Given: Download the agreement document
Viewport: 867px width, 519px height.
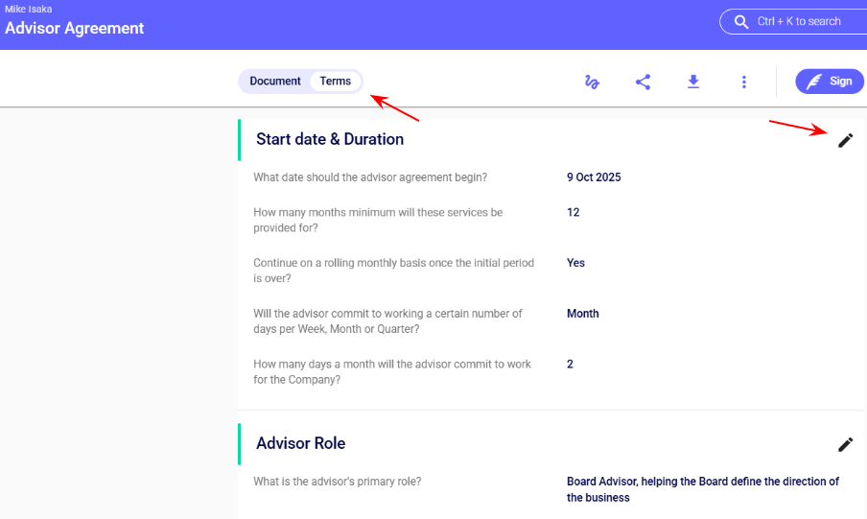Looking at the screenshot, I should point(693,83).
